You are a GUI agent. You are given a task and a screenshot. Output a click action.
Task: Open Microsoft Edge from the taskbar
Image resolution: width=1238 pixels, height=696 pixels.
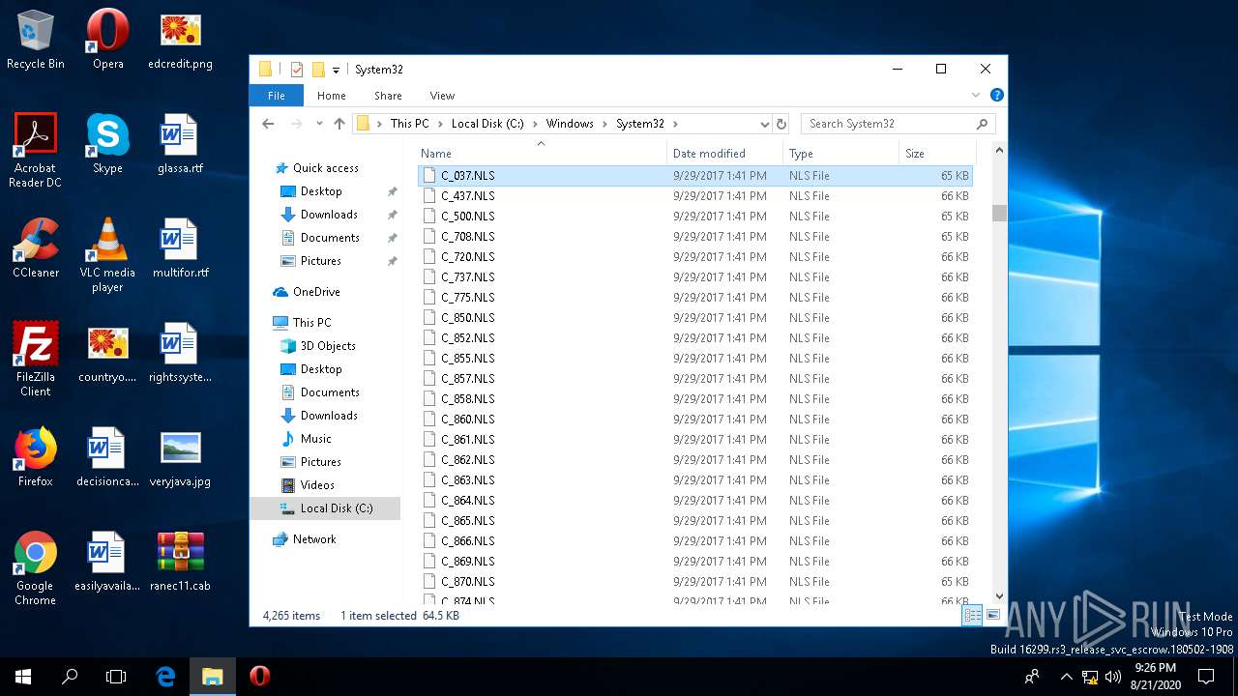pyautogui.click(x=165, y=677)
